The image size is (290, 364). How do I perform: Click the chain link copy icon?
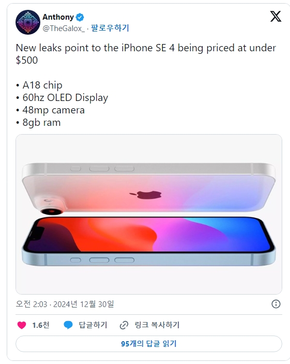pyautogui.click(x=124, y=325)
